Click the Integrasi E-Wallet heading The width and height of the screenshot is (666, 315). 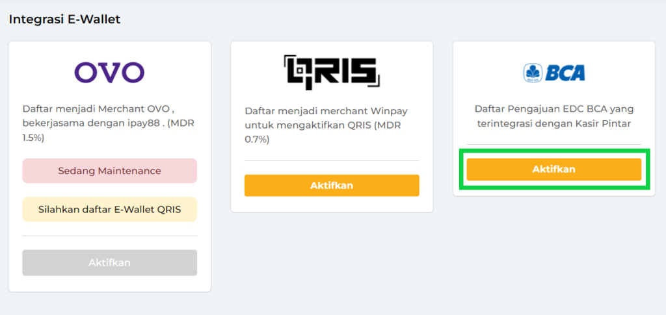pyautogui.click(x=64, y=19)
